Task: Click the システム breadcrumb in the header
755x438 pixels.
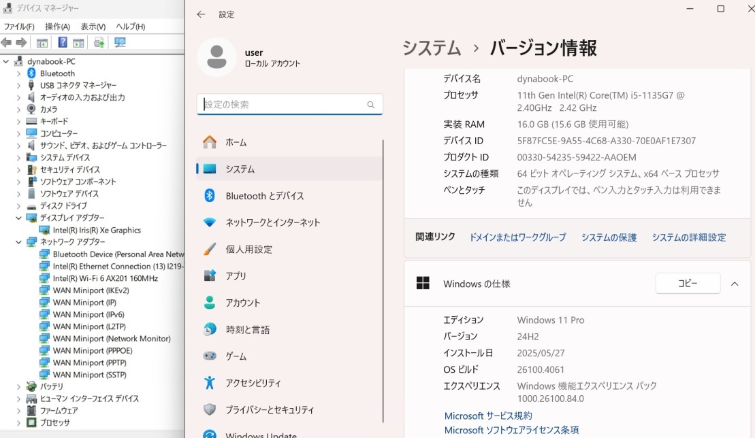Action: pyautogui.click(x=432, y=48)
